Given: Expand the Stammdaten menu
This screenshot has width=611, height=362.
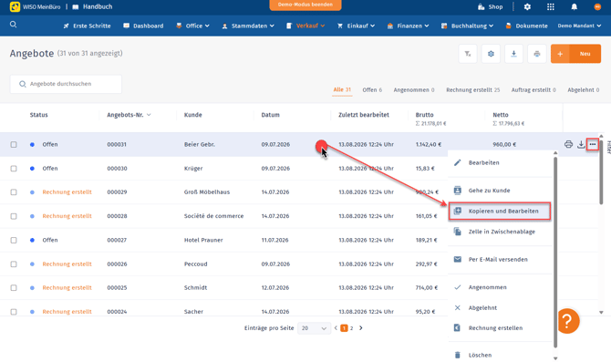Looking at the screenshot, I should click(x=248, y=26).
